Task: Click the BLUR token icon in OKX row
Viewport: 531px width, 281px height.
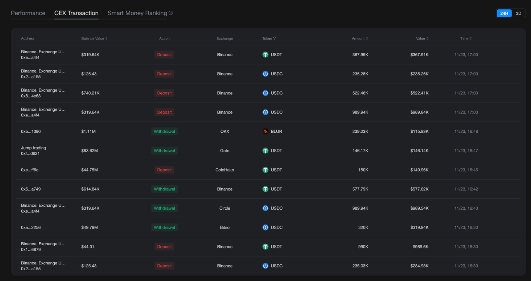Action: click(265, 132)
